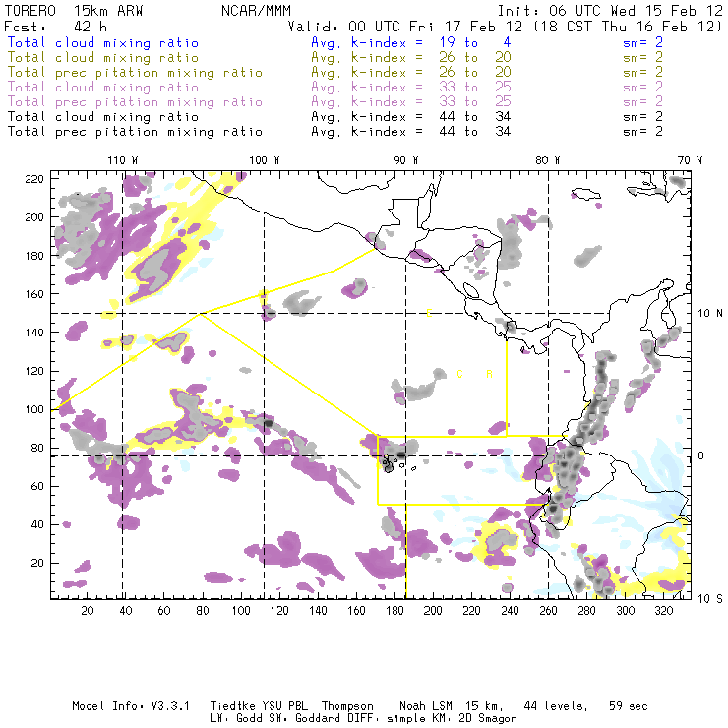Screen dimensions: 728x728
Task: Click the "Tiedtke YSU PBL" model text
Action: 259,706
